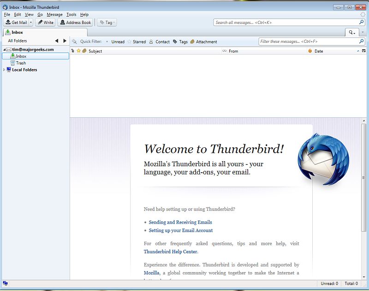This screenshot has height=291, width=369.
Task: Click the message pane scrollbar thumb
Action: [x=364, y=178]
